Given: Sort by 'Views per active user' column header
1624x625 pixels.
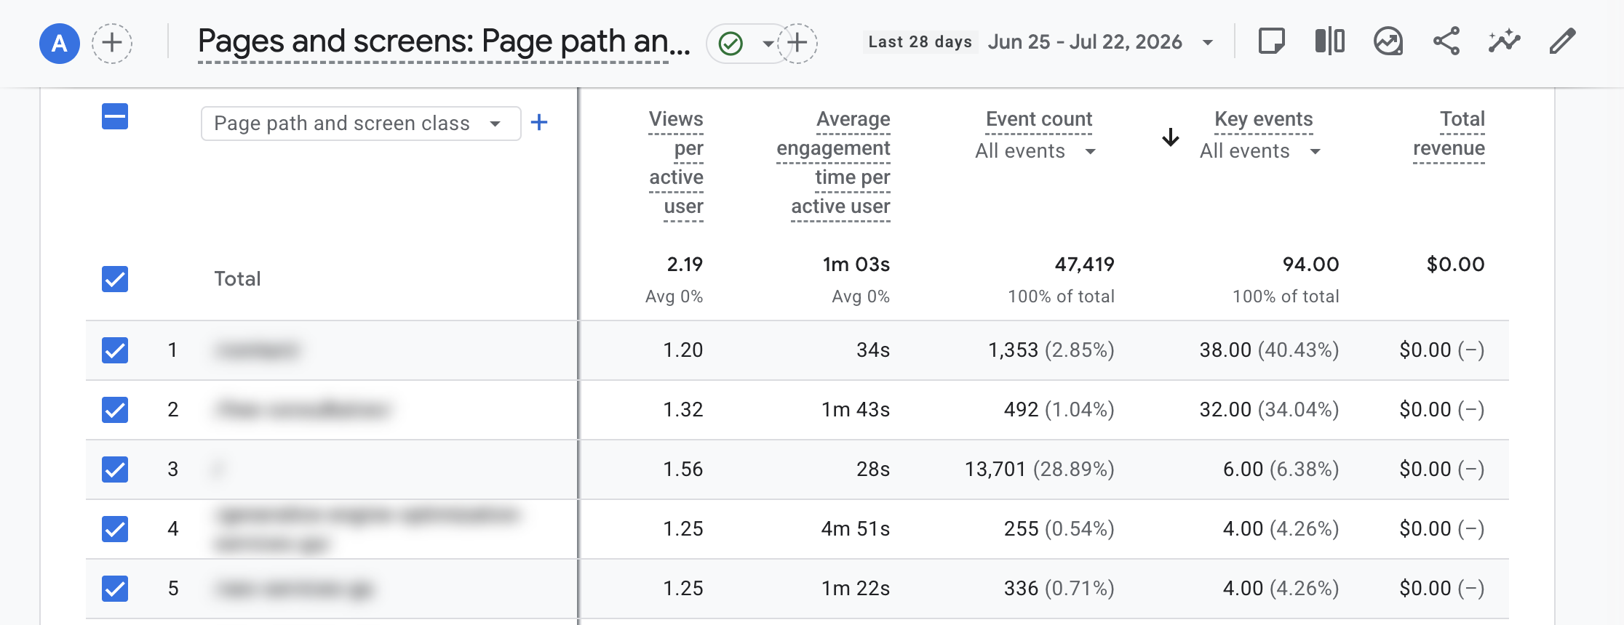Looking at the screenshot, I should click(676, 163).
